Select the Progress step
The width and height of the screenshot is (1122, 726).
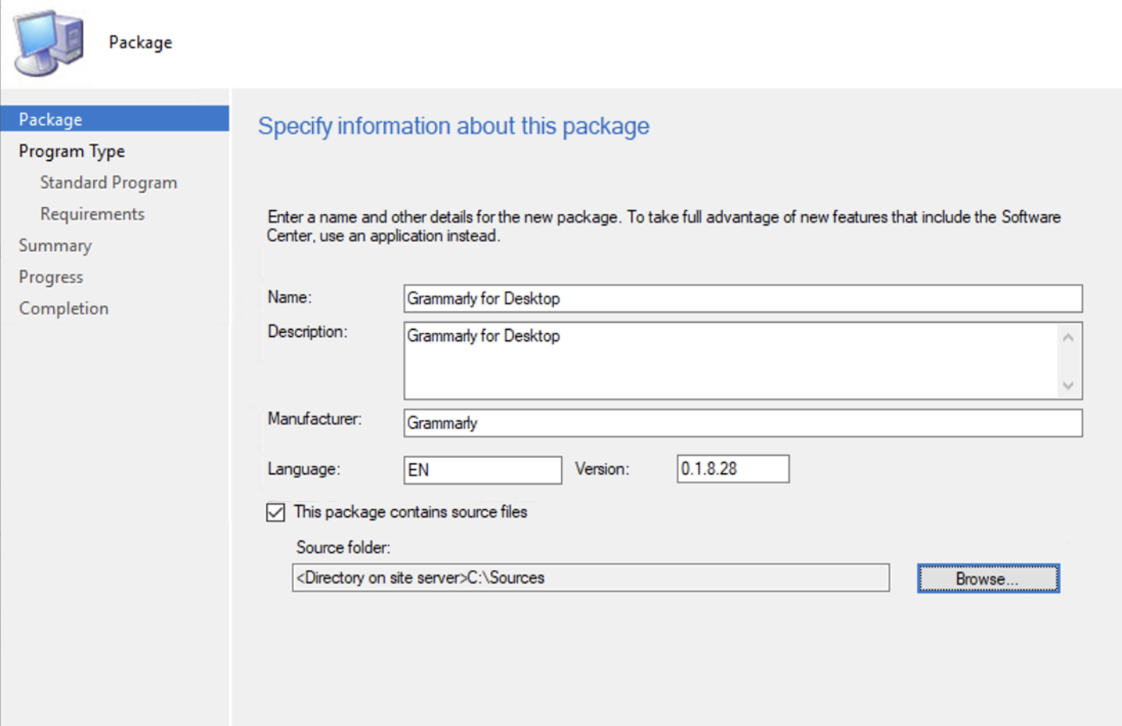(51, 277)
